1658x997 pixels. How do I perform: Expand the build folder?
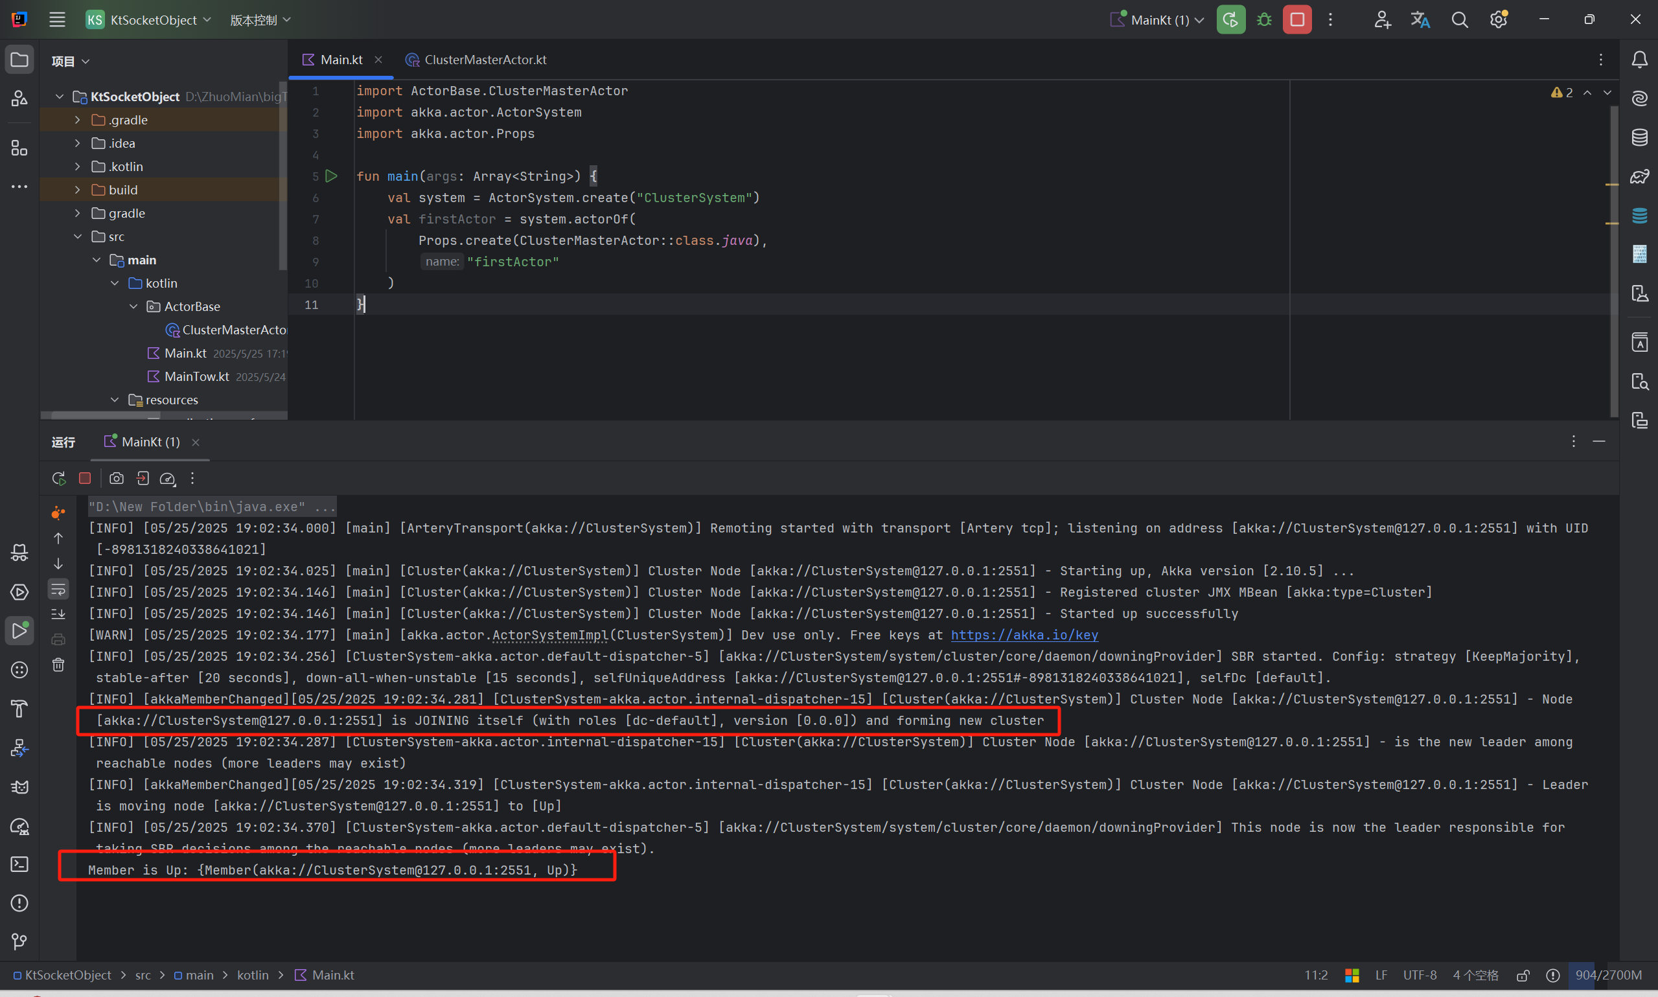click(77, 190)
